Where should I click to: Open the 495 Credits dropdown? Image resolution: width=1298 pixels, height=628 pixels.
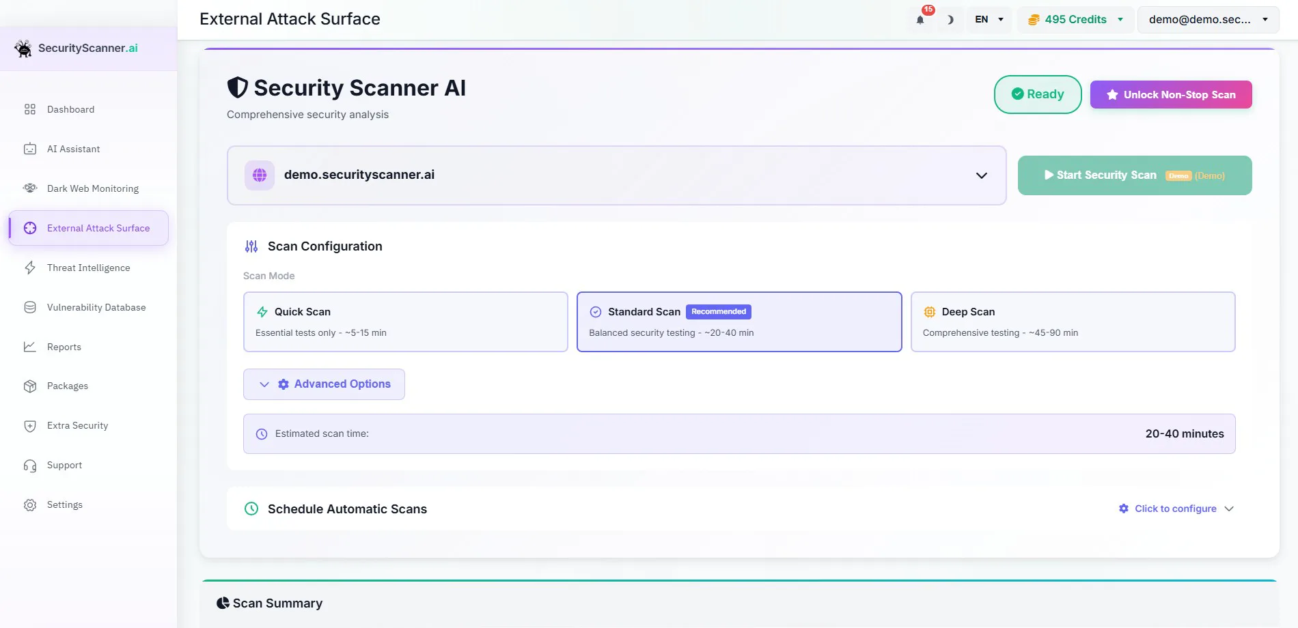click(x=1076, y=20)
